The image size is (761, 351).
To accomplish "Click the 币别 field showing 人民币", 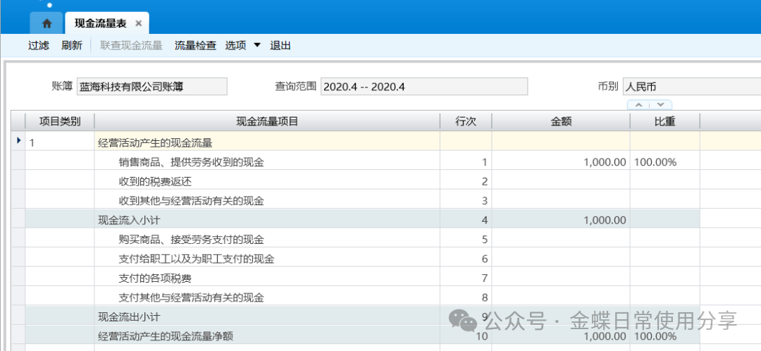I will (x=691, y=87).
